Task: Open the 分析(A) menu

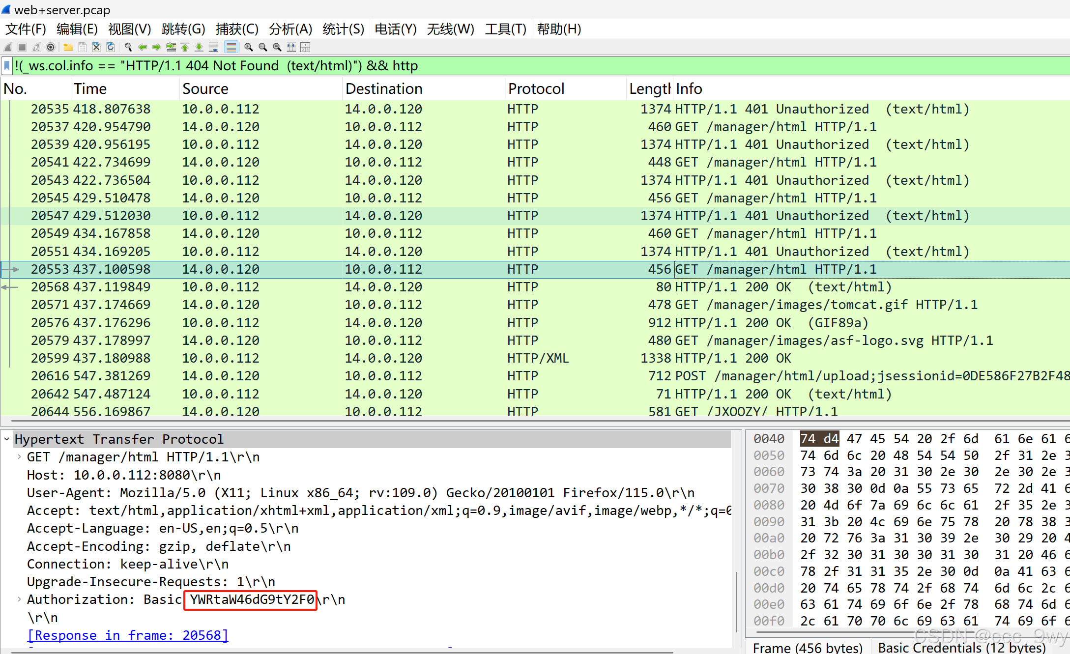Action: (x=290, y=29)
